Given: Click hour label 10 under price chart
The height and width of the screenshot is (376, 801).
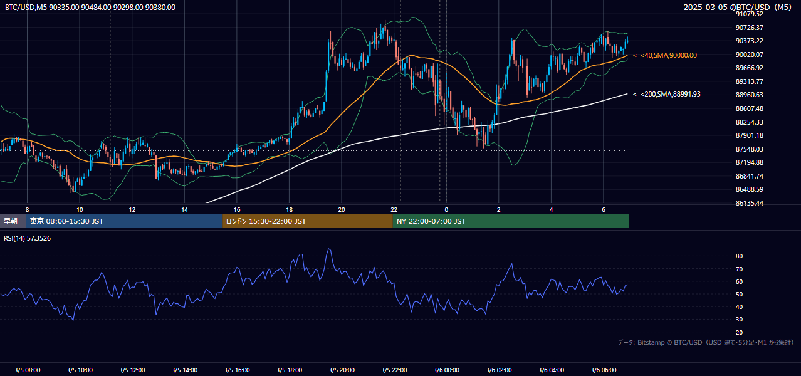Looking at the screenshot, I should click(x=80, y=209).
